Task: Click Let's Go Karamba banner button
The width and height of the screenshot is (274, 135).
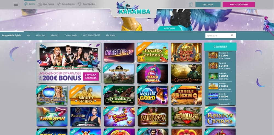Action: pos(91,77)
